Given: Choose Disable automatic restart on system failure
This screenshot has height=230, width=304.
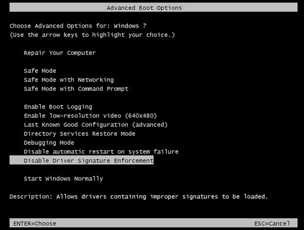Looking at the screenshot, I should [101, 151].
